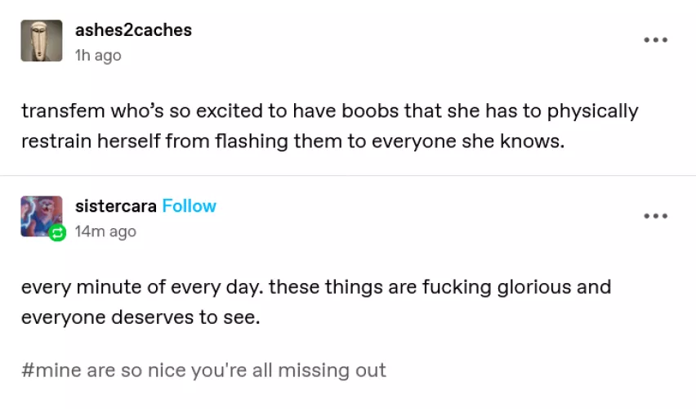Click the divider line between the two posts
696x409 pixels.
(348, 176)
